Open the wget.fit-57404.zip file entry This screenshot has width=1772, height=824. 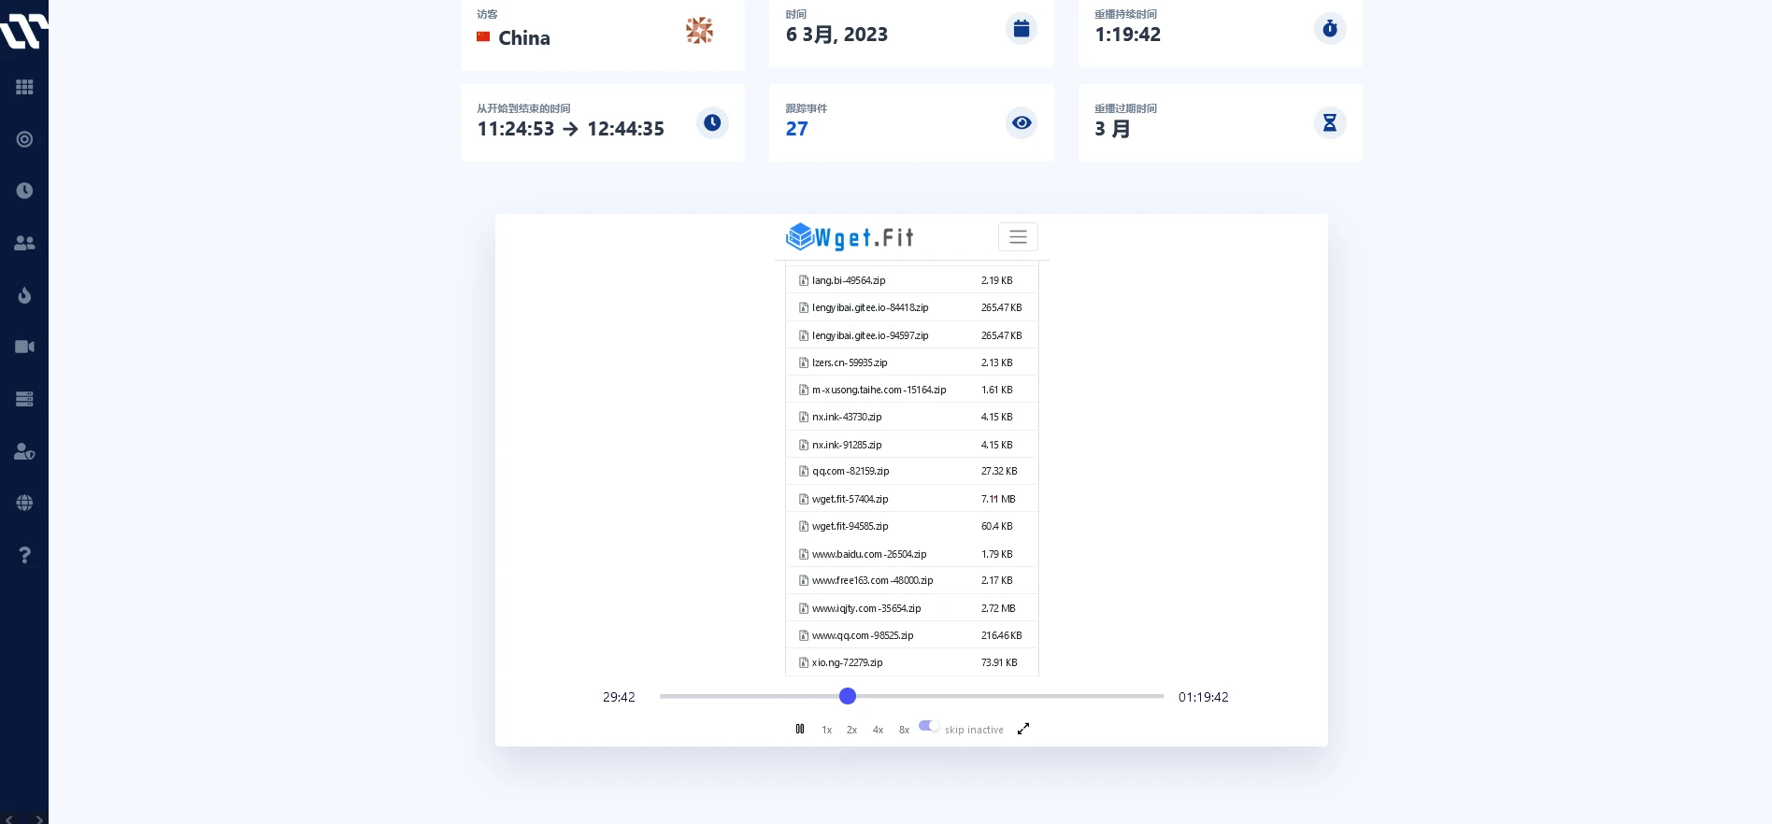[850, 499]
